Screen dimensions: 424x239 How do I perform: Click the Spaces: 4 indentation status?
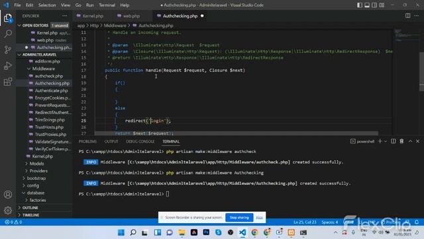pos(330,222)
